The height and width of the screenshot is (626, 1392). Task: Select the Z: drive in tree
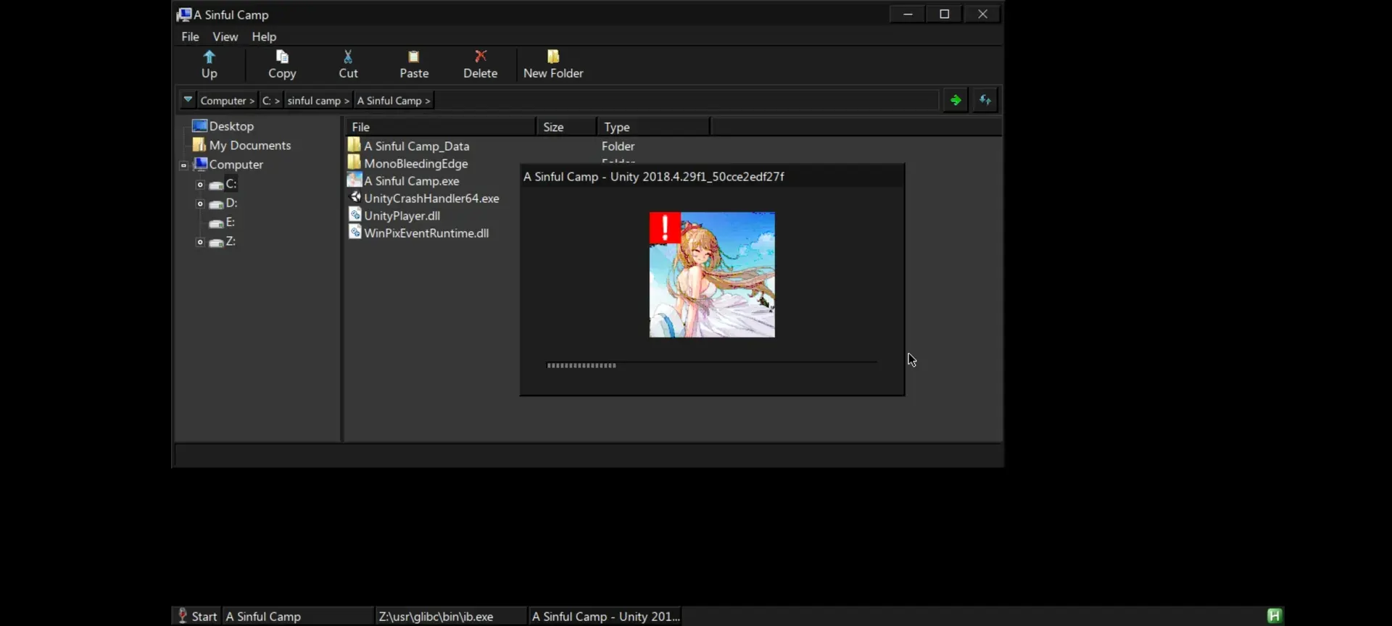tap(231, 241)
